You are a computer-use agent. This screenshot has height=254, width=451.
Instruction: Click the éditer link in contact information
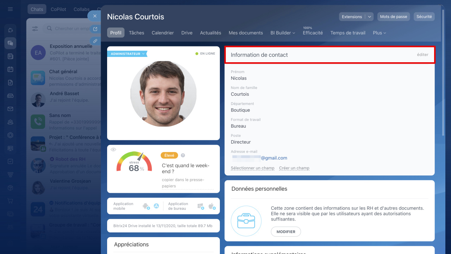tap(422, 55)
